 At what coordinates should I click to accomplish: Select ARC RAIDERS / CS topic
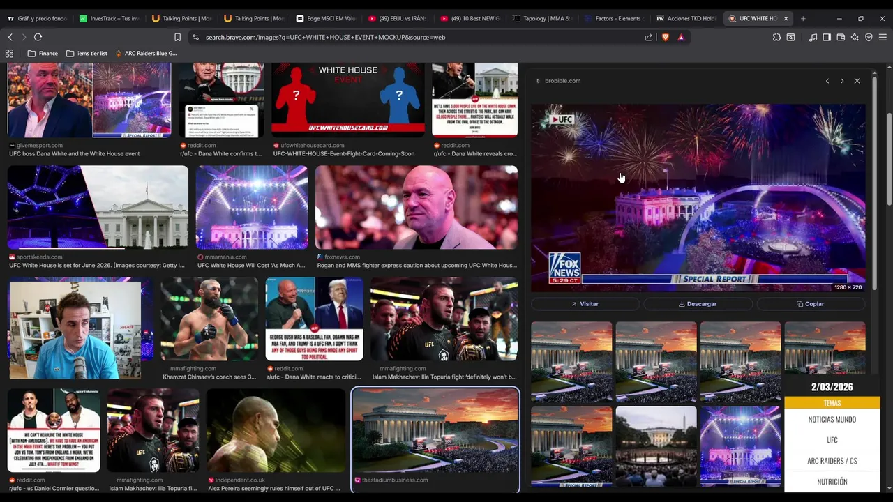pyautogui.click(x=832, y=462)
